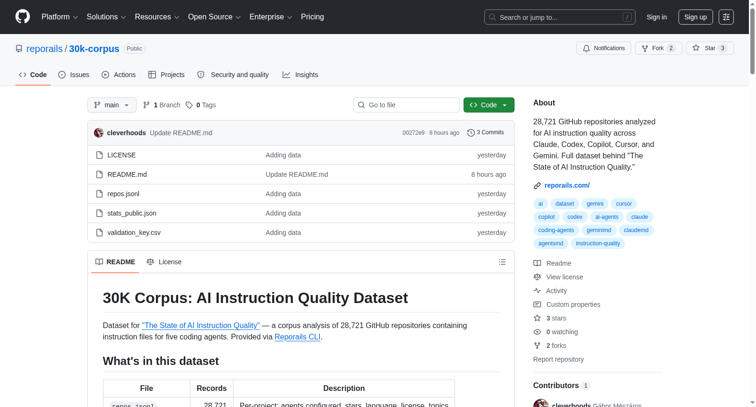Expand the Enterprise menu
756x407 pixels.
click(x=271, y=17)
